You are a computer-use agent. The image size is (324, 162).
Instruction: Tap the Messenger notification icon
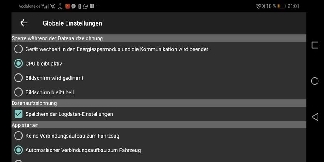click(73, 6)
